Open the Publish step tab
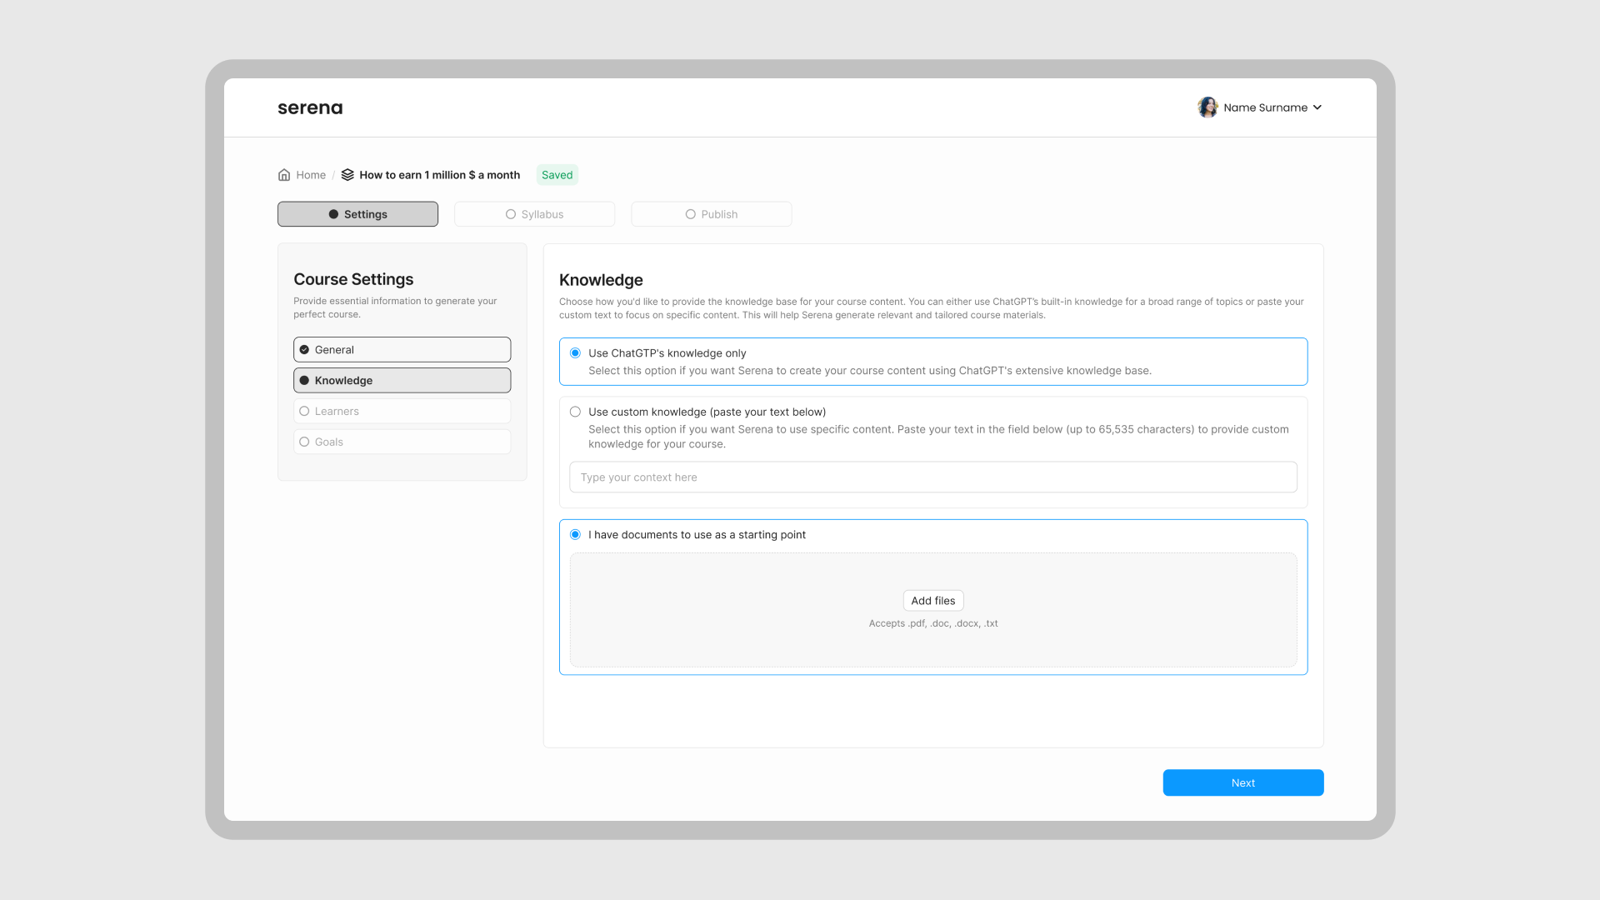This screenshot has width=1600, height=900. tap(711, 214)
